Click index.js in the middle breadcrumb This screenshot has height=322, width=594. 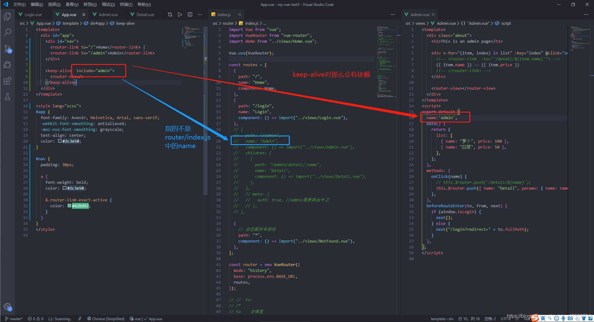[252, 24]
